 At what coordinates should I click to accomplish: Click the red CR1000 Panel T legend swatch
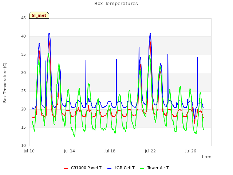tap(66, 168)
